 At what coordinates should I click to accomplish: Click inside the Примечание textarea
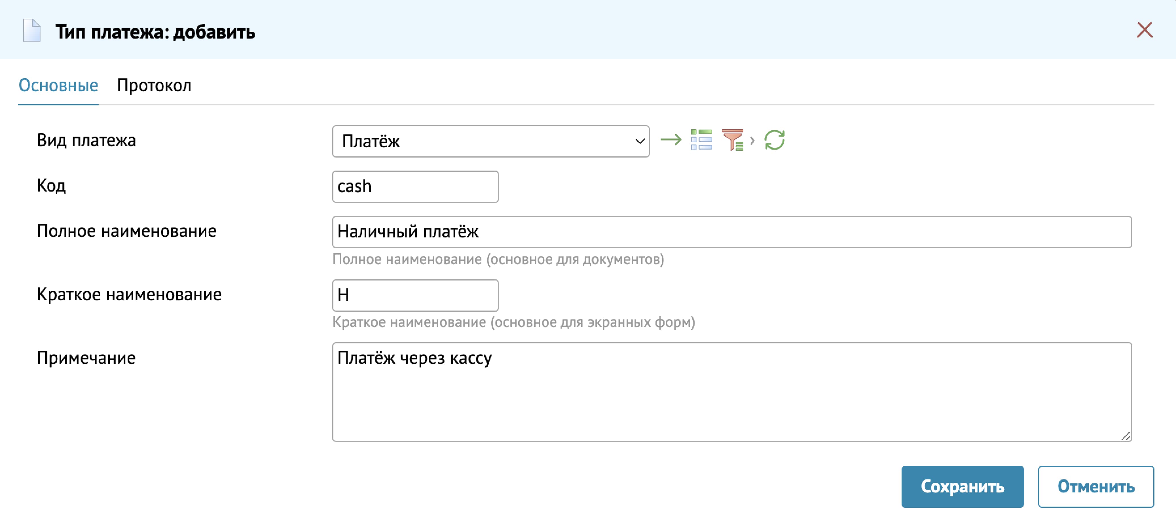(732, 392)
